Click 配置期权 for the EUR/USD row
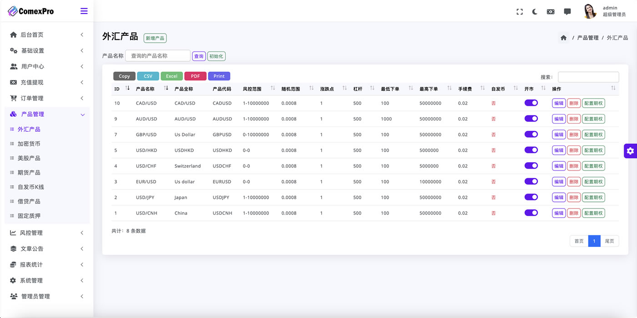Image resolution: width=637 pixels, height=318 pixels. 593,182
